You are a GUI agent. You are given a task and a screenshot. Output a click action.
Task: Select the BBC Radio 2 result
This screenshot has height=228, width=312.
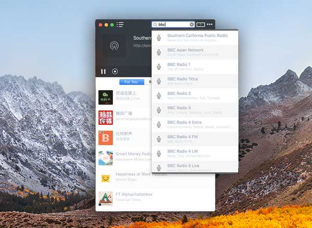tap(195, 95)
